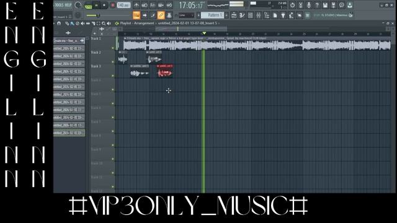Stop playback with the stop button

tap(104, 6)
